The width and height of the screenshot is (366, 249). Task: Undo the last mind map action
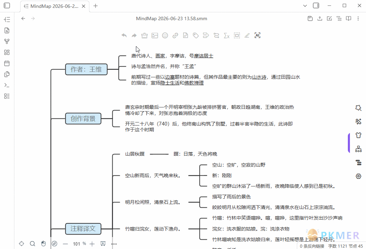click(124, 36)
